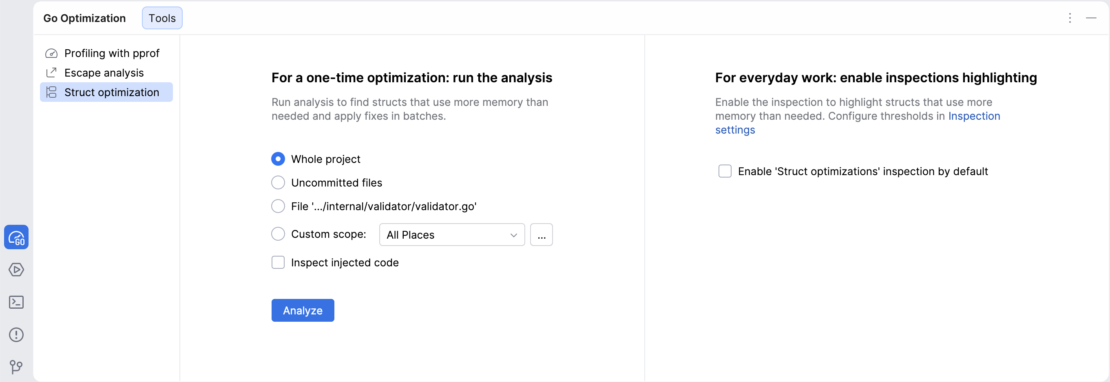This screenshot has width=1110, height=382.
Task: Select the Whole project radio button
Action: (x=278, y=159)
